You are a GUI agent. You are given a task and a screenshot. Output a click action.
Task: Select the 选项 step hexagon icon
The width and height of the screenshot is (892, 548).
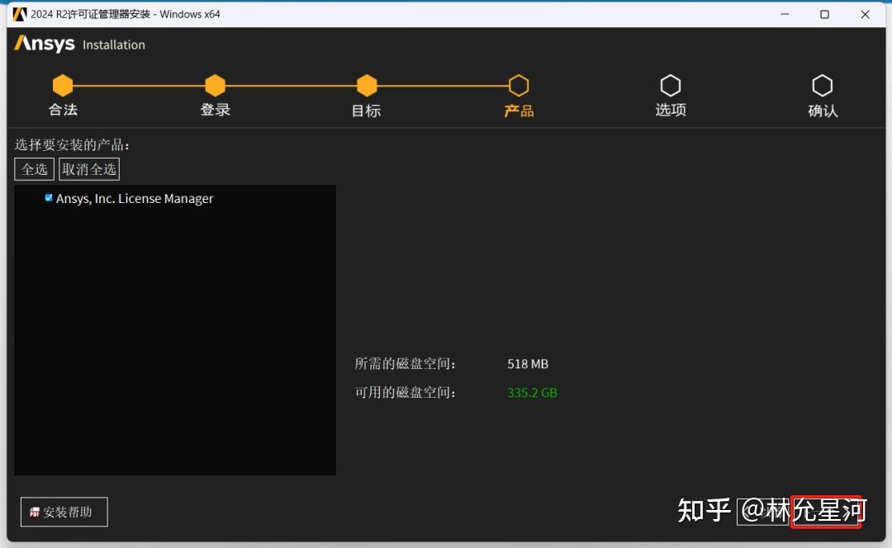coord(671,85)
